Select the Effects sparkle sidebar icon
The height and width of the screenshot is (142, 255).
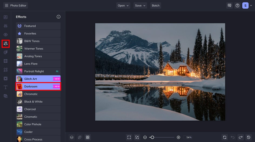[5, 43]
